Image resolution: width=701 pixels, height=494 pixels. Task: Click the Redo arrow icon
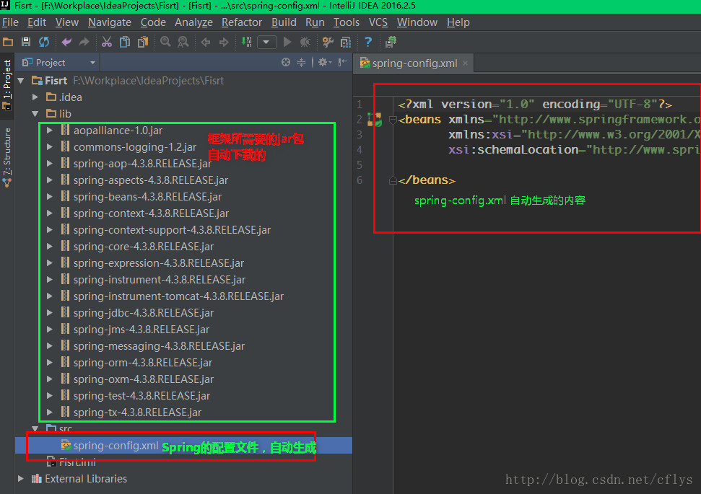[x=84, y=42]
